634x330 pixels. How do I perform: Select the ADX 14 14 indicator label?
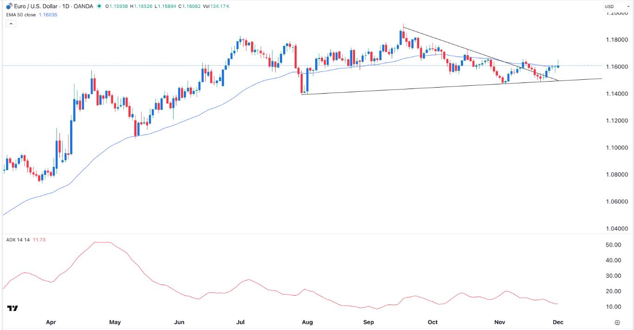18,240
